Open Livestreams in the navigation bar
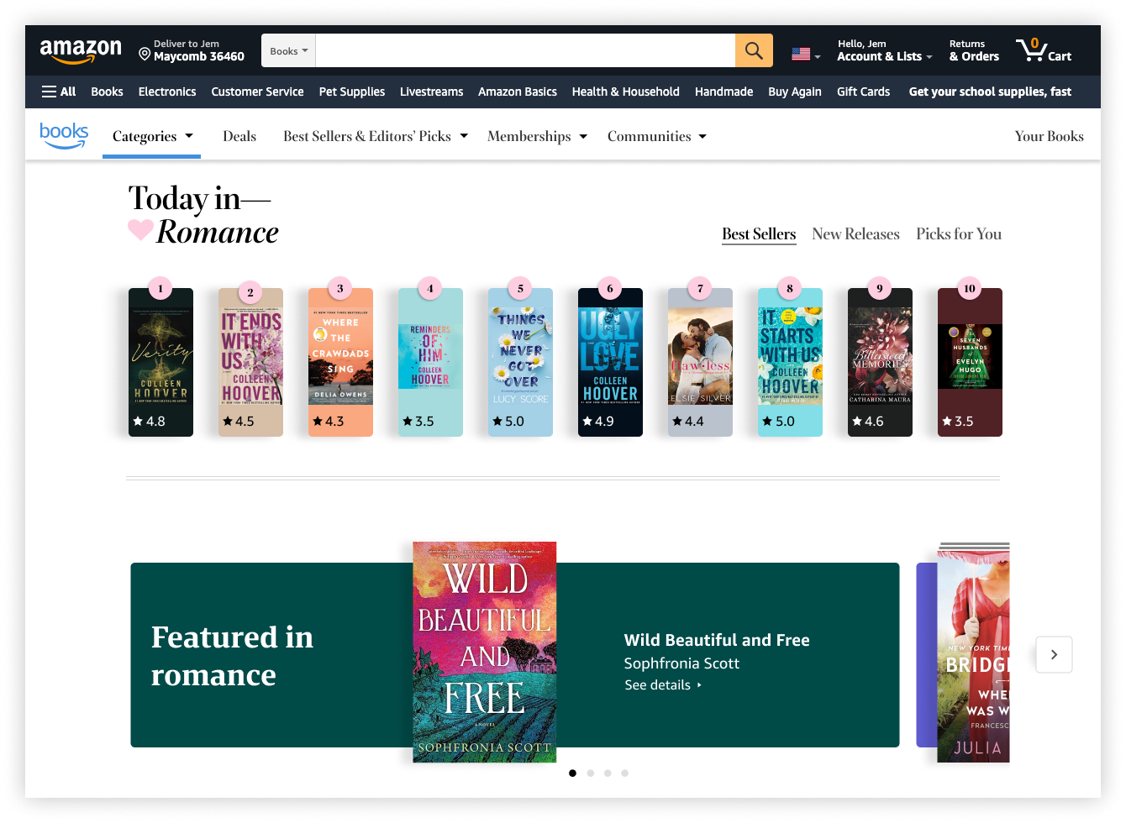1126x823 pixels. (431, 92)
